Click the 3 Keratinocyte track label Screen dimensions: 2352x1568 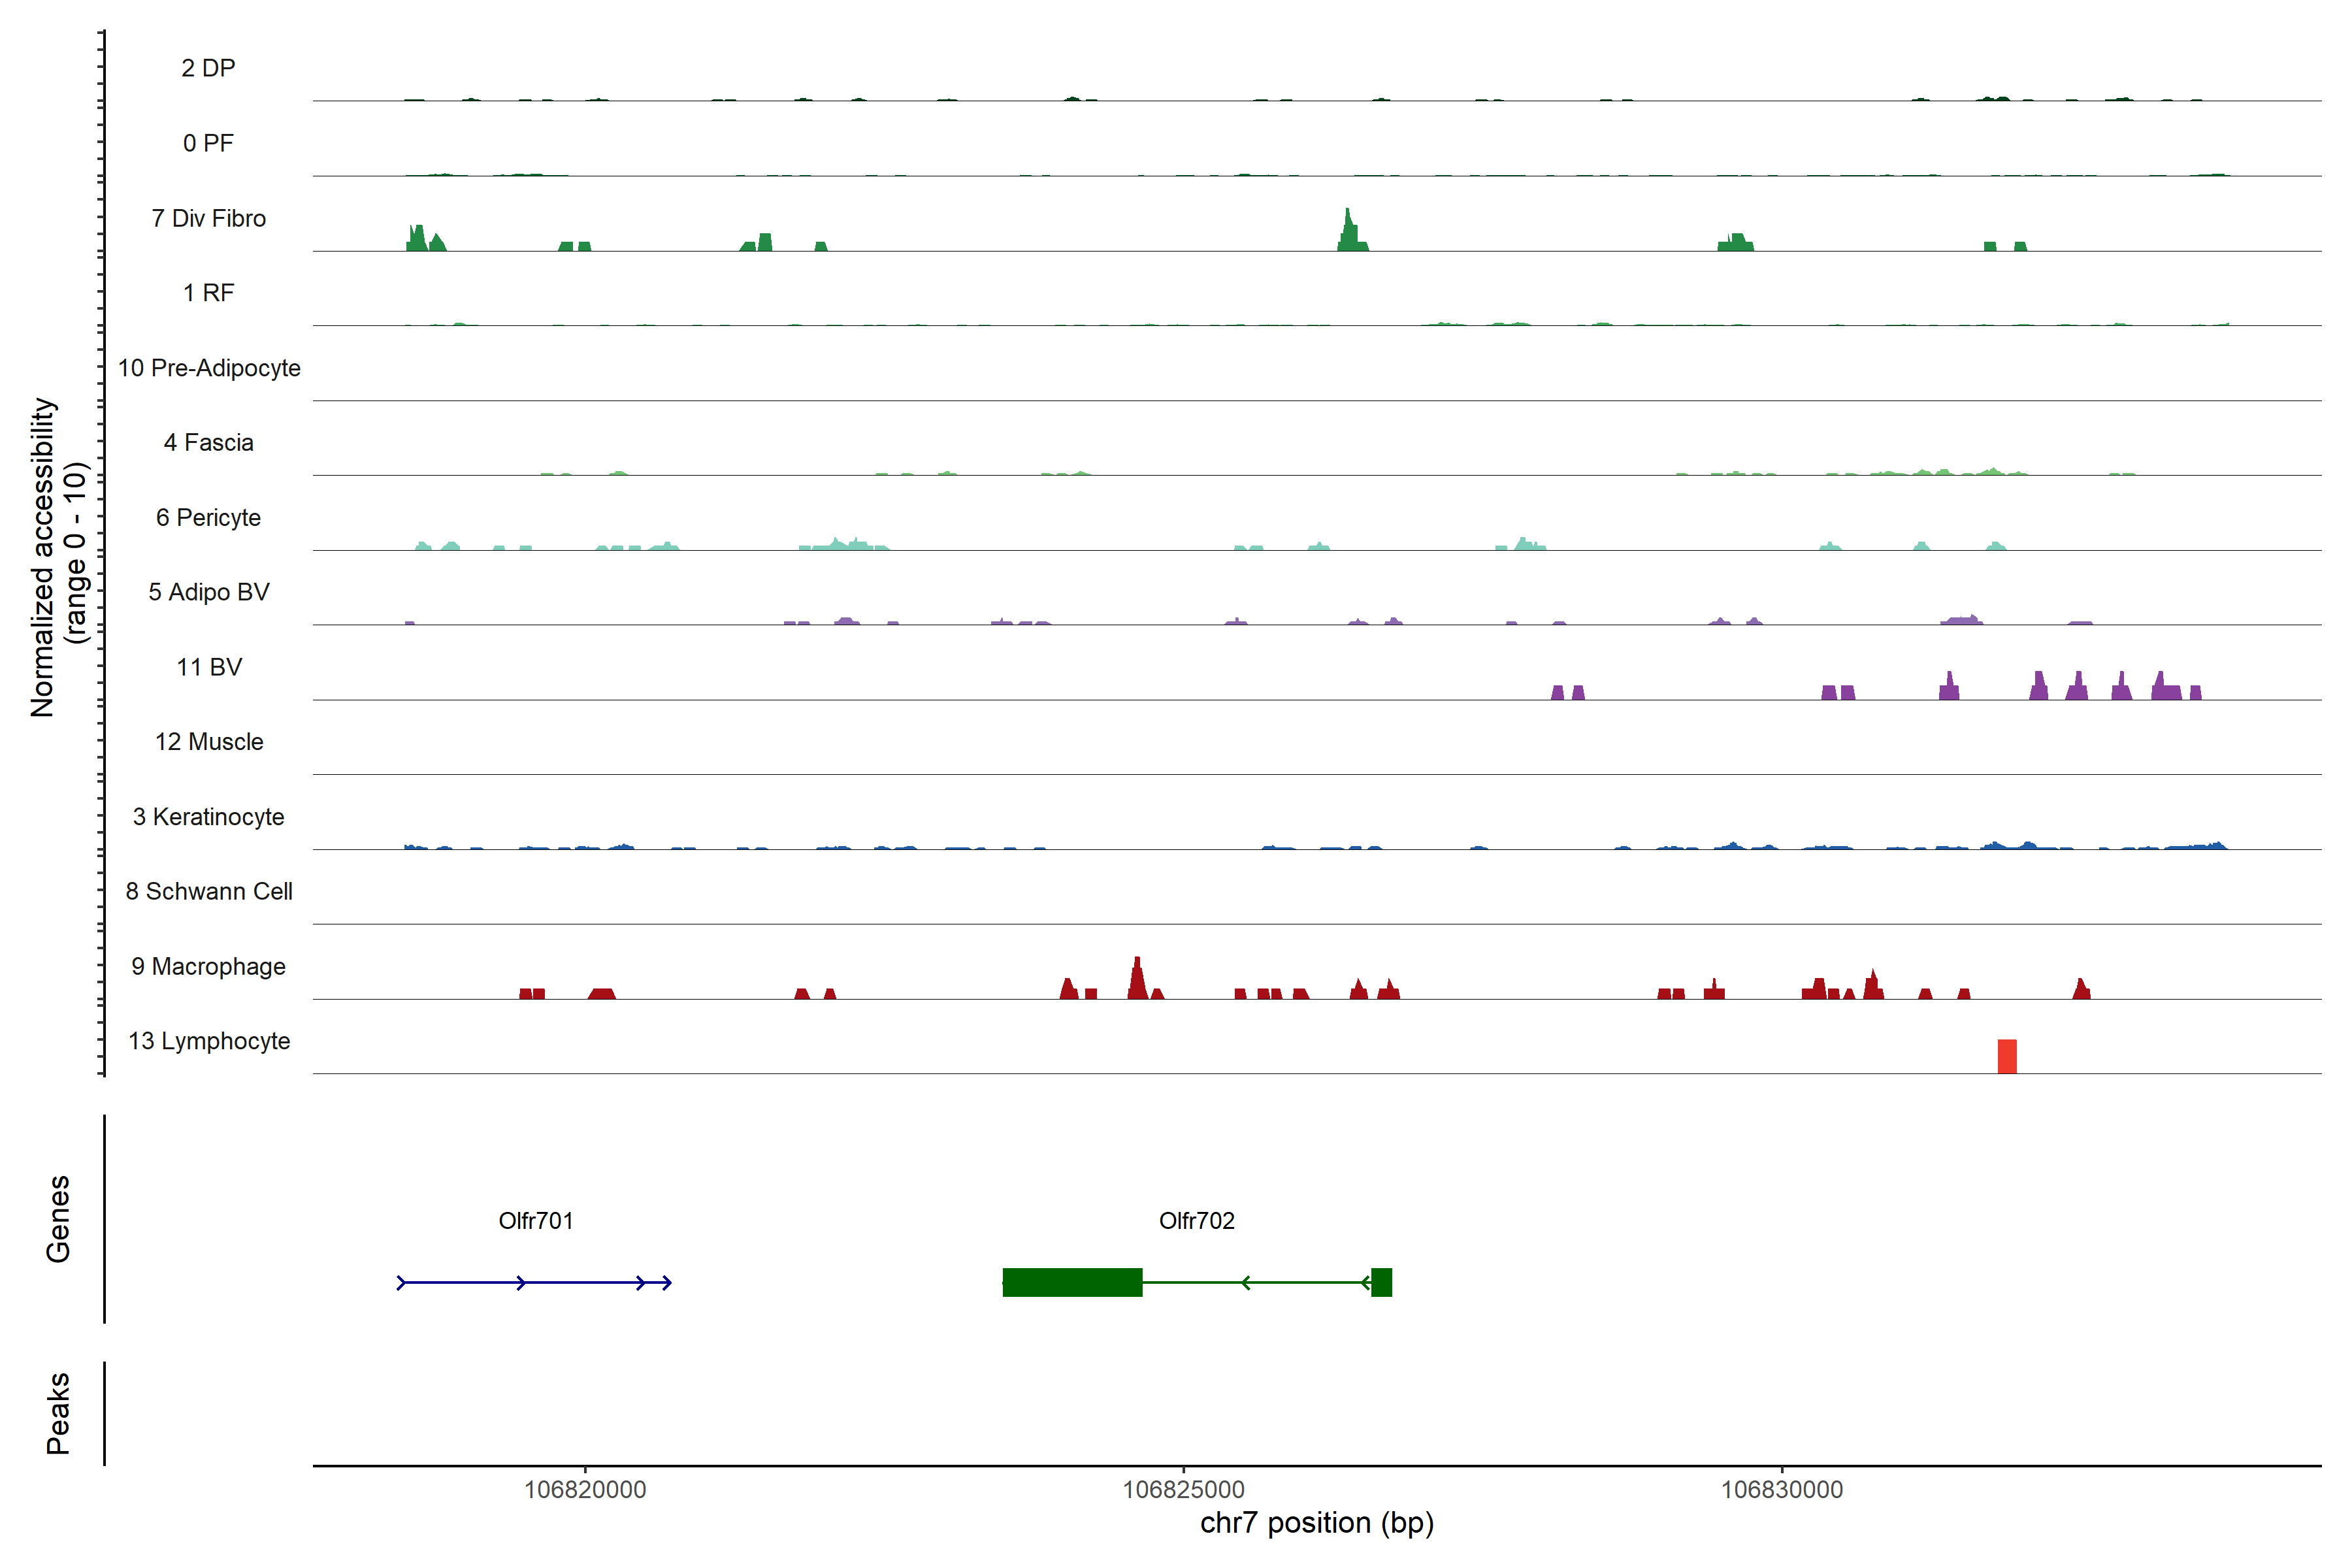click(x=208, y=817)
